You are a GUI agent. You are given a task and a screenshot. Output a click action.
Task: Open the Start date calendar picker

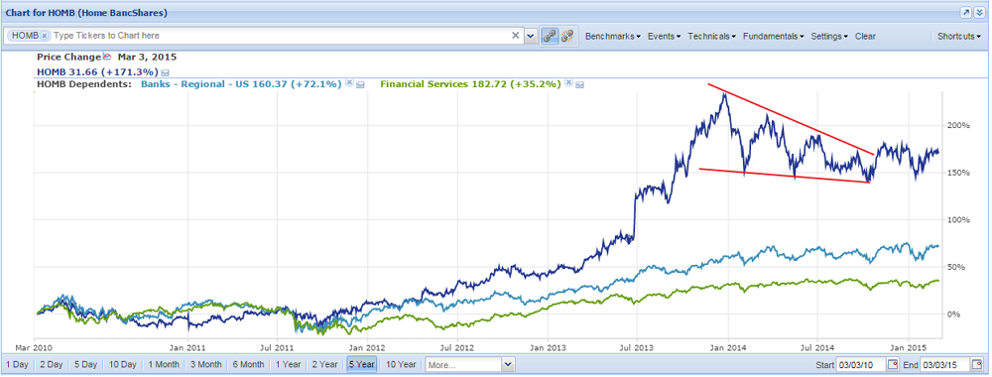(x=893, y=365)
